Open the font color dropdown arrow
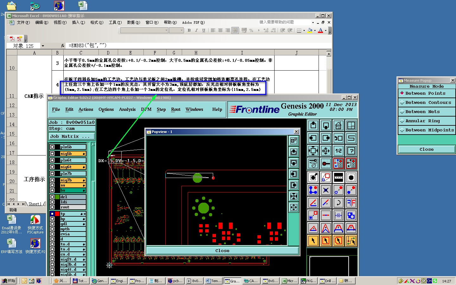 coord(326,31)
